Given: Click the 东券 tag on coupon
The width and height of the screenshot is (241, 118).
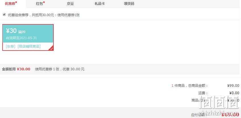Looking at the screenshot, I should coord(11,47).
